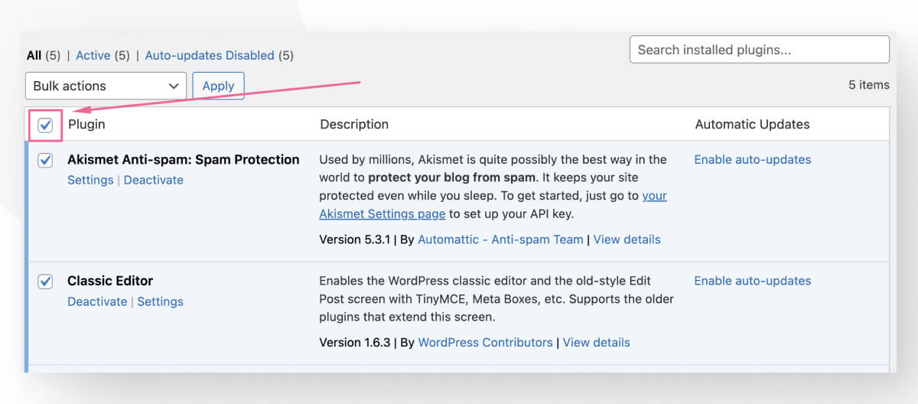
Task: Uncheck the Akismet Anti-spam plugin checkbox
Action: point(45,160)
